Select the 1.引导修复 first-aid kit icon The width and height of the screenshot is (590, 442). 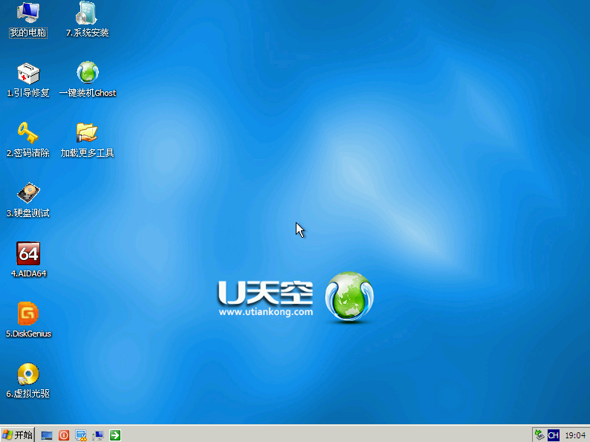pyautogui.click(x=28, y=73)
